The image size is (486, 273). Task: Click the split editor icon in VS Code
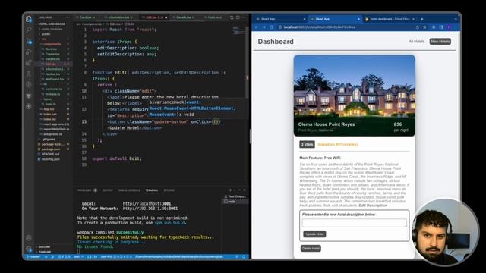tap(238, 17)
